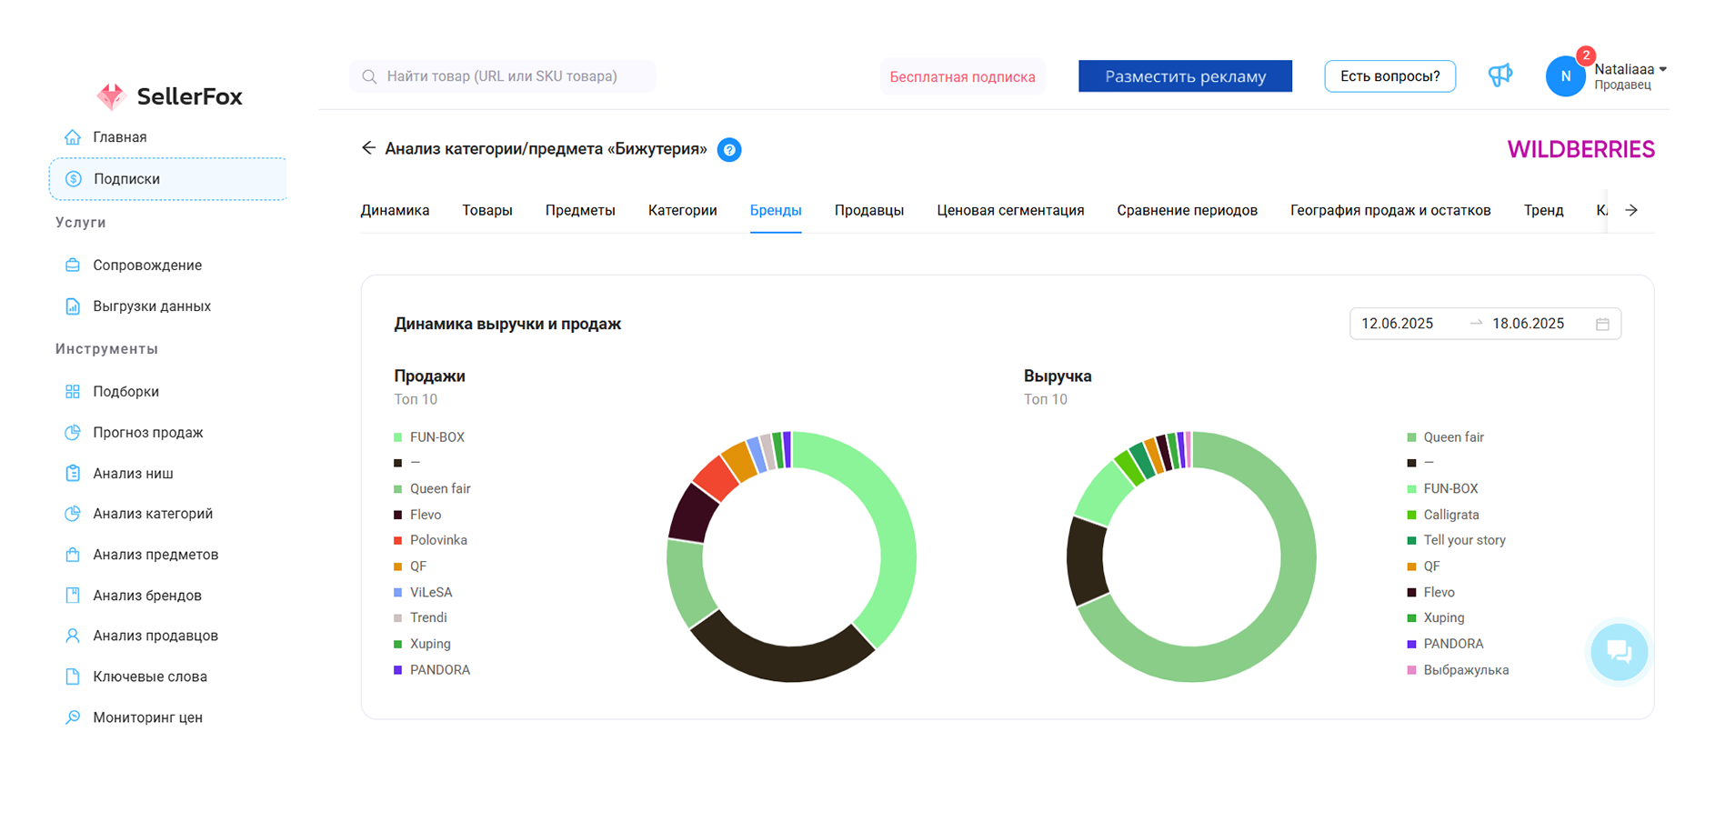Click the SellerFox fox logo
The height and width of the screenshot is (822, 1715).
click(x=111, y=96)
